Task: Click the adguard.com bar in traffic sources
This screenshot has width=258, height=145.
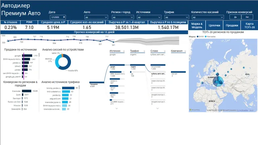Action: coord(65,99)
